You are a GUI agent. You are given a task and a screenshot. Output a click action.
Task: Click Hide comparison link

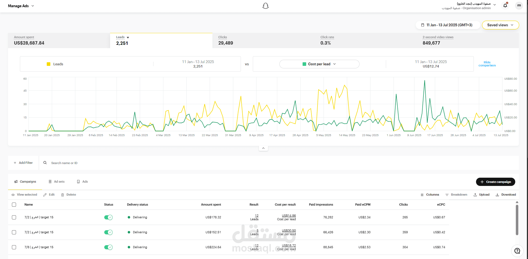(x=487, y=64)
